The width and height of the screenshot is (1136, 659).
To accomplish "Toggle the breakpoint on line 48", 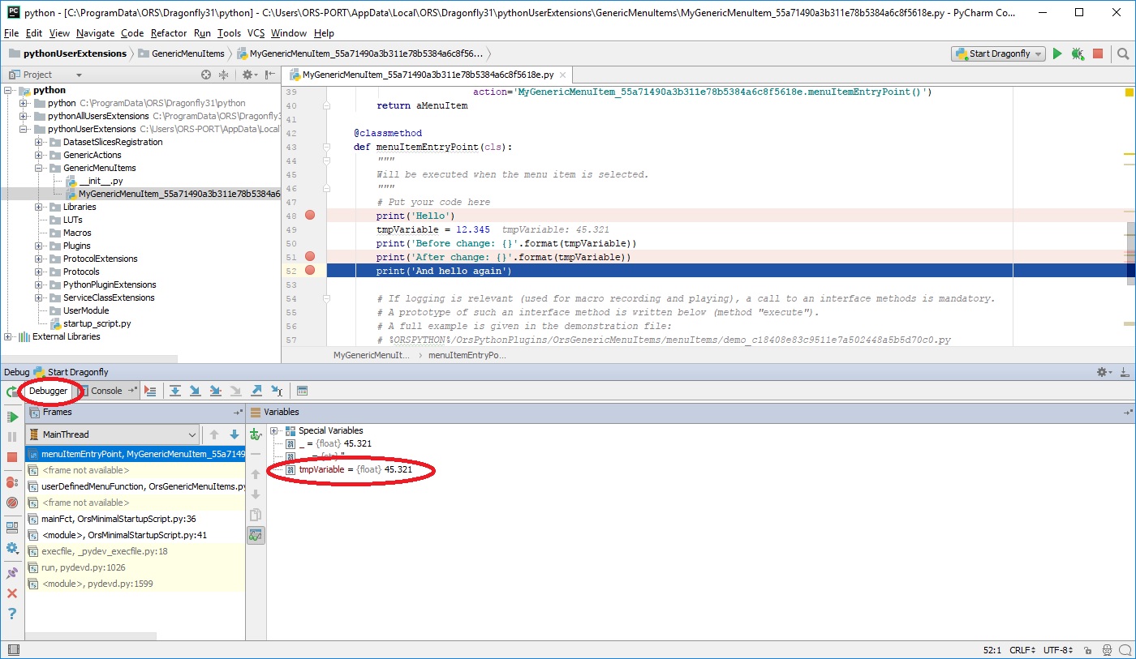I will tap(309, 215).
